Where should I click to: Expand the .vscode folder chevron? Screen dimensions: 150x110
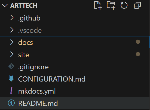[12, 30]
